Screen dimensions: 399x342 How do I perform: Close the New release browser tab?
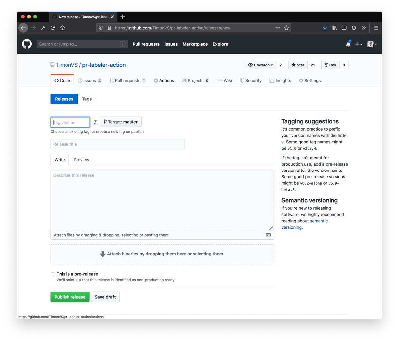(x=112, y=17)
